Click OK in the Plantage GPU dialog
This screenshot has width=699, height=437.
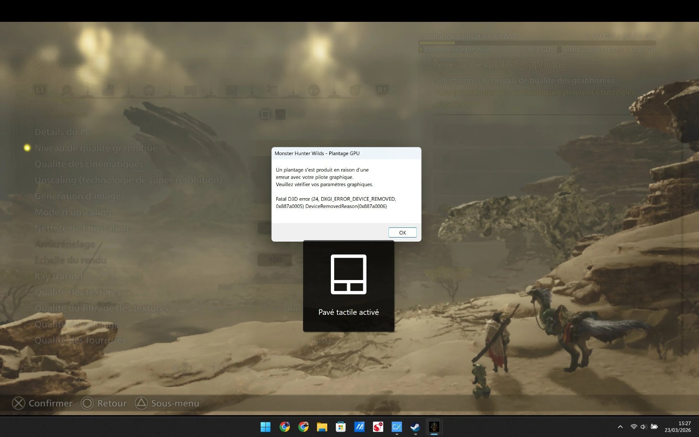[x=402, y=233]
